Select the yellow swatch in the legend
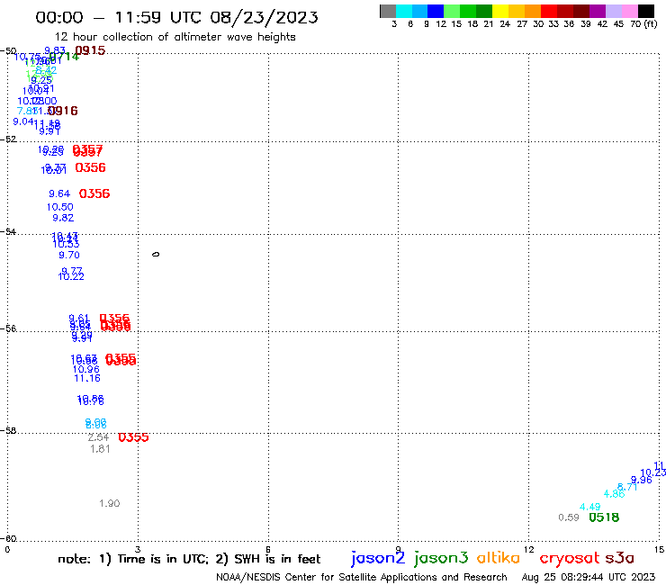Viewport: 666px width, 585px height. [x=500, y=11]
